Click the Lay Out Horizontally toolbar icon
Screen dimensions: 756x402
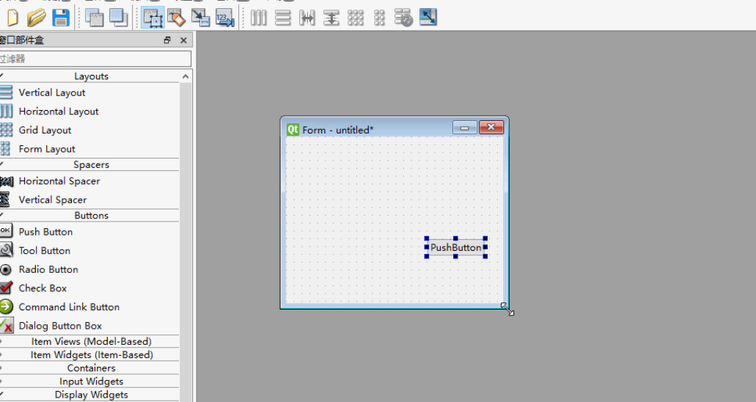pos(258,18)
